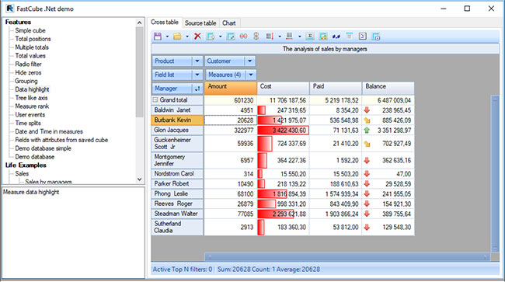Switch to the Source table tab
Viewport: 505px width, 282px height.
pyautogui.click(x=200, y=23)
